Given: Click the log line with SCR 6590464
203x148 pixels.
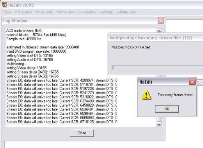Looking at the screenshot, I should tap(62, 114).
